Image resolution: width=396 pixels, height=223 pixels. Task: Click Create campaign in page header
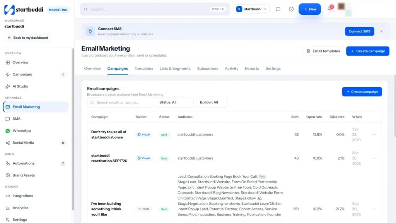pyautogui.click(x=367, y=51)
